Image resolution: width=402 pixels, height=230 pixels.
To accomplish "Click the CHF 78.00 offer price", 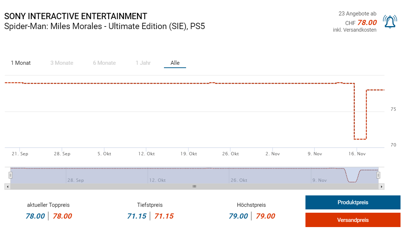I will 367,22.
